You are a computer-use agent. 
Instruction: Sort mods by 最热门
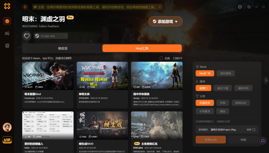pyautogui.click(x=204, y=88)
